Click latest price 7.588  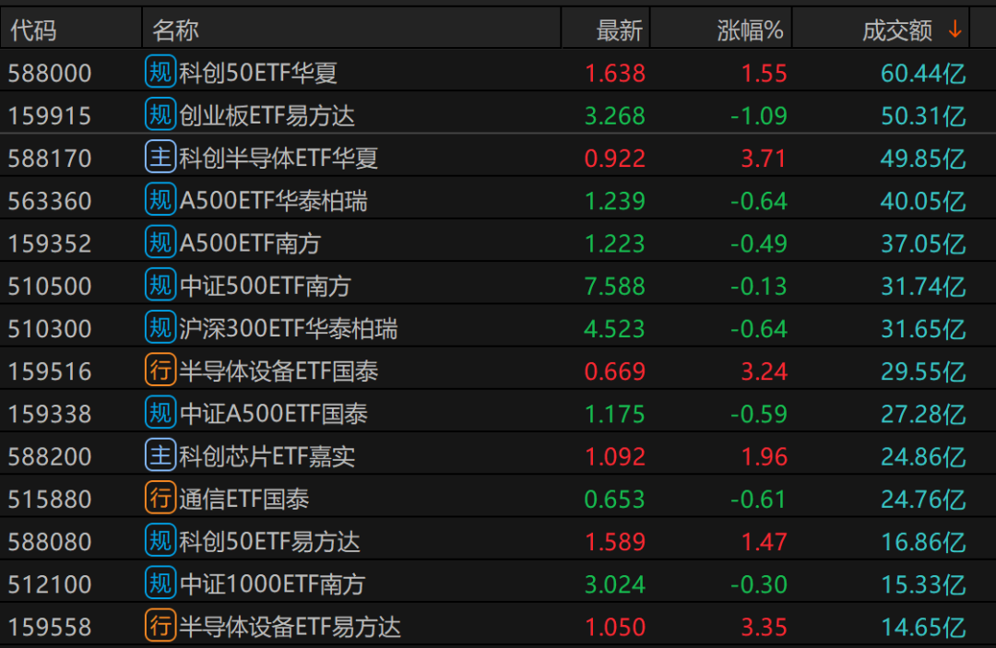coord(615,286)
